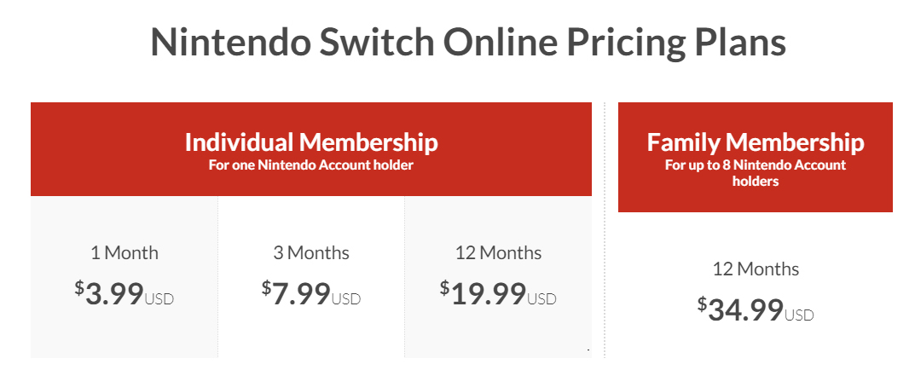The width and height of the screenshot is (915, 370).
Task: Choose the Individual 12 Months plan label
Action: pos(498,253)
